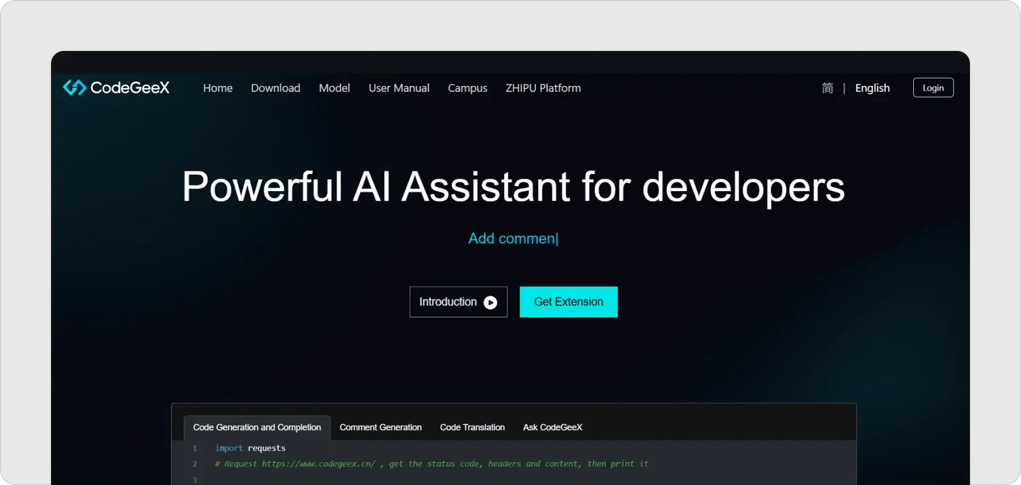1021x485 pixels.
Task: Open the User Manual
Action: 399,88
